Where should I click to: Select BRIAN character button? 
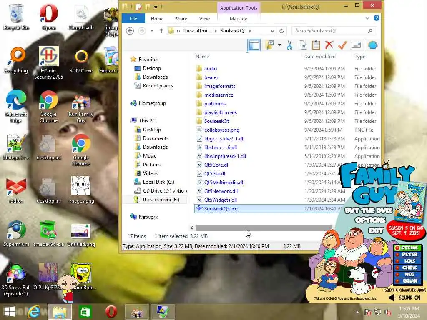pyautogui.click(x=408, y=281)
